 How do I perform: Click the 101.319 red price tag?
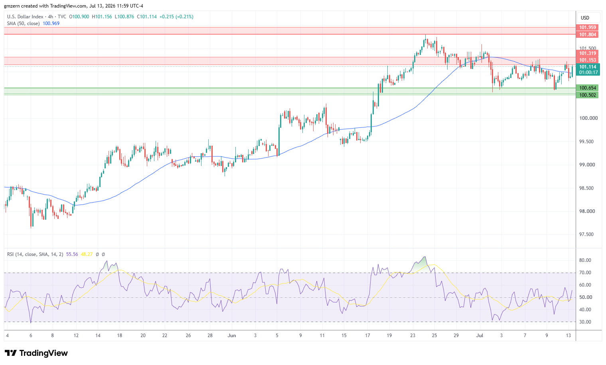pyautogui.click(x=587, y=53)
